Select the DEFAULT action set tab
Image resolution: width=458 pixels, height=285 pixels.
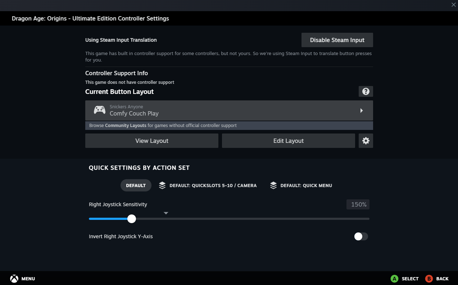tap(136, 185)
